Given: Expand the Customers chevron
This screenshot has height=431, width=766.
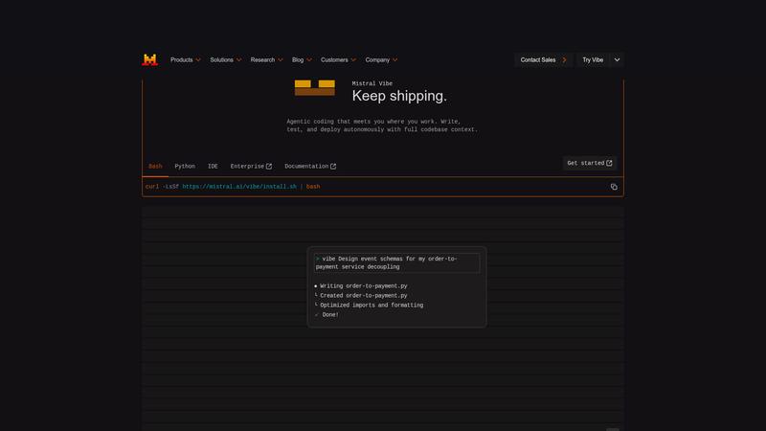Looking at the screenshot, I should [x=353, y=60].
